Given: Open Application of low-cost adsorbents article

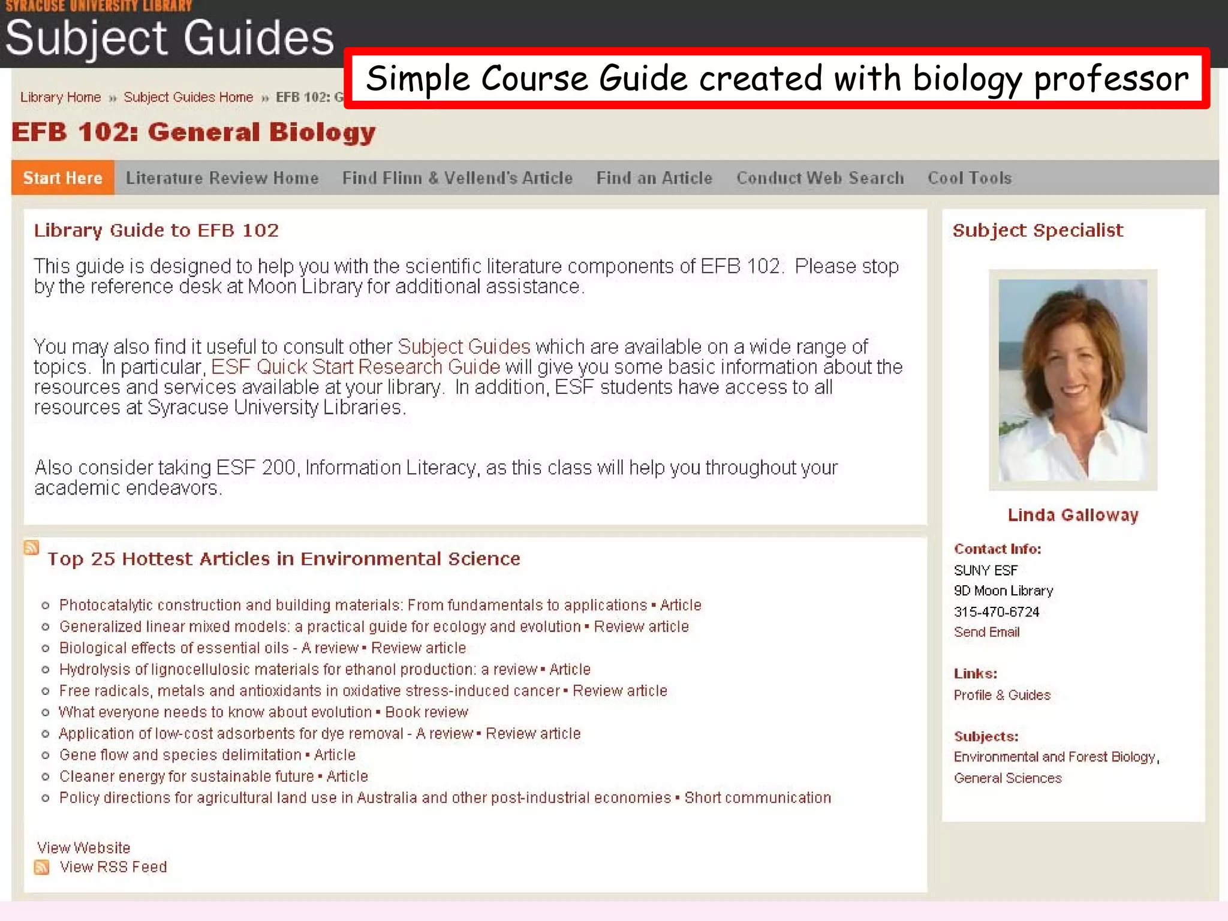Looking at the screenshot, I should pos(320,733).
